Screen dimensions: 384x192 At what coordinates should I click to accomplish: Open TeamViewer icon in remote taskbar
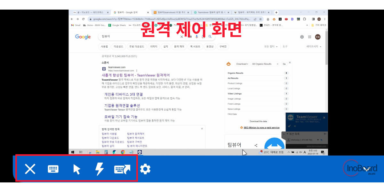tap(140, 152)
